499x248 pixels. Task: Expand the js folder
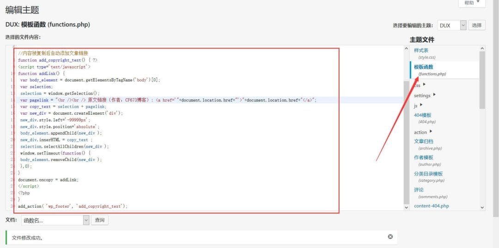tap(418, 106)
